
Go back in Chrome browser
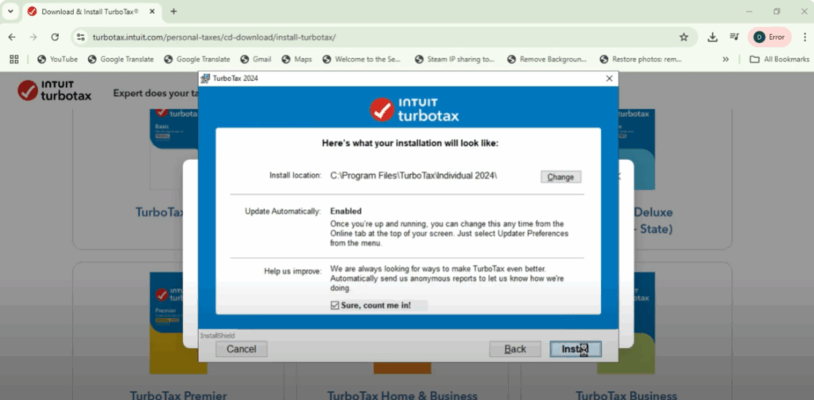point(12,37)
